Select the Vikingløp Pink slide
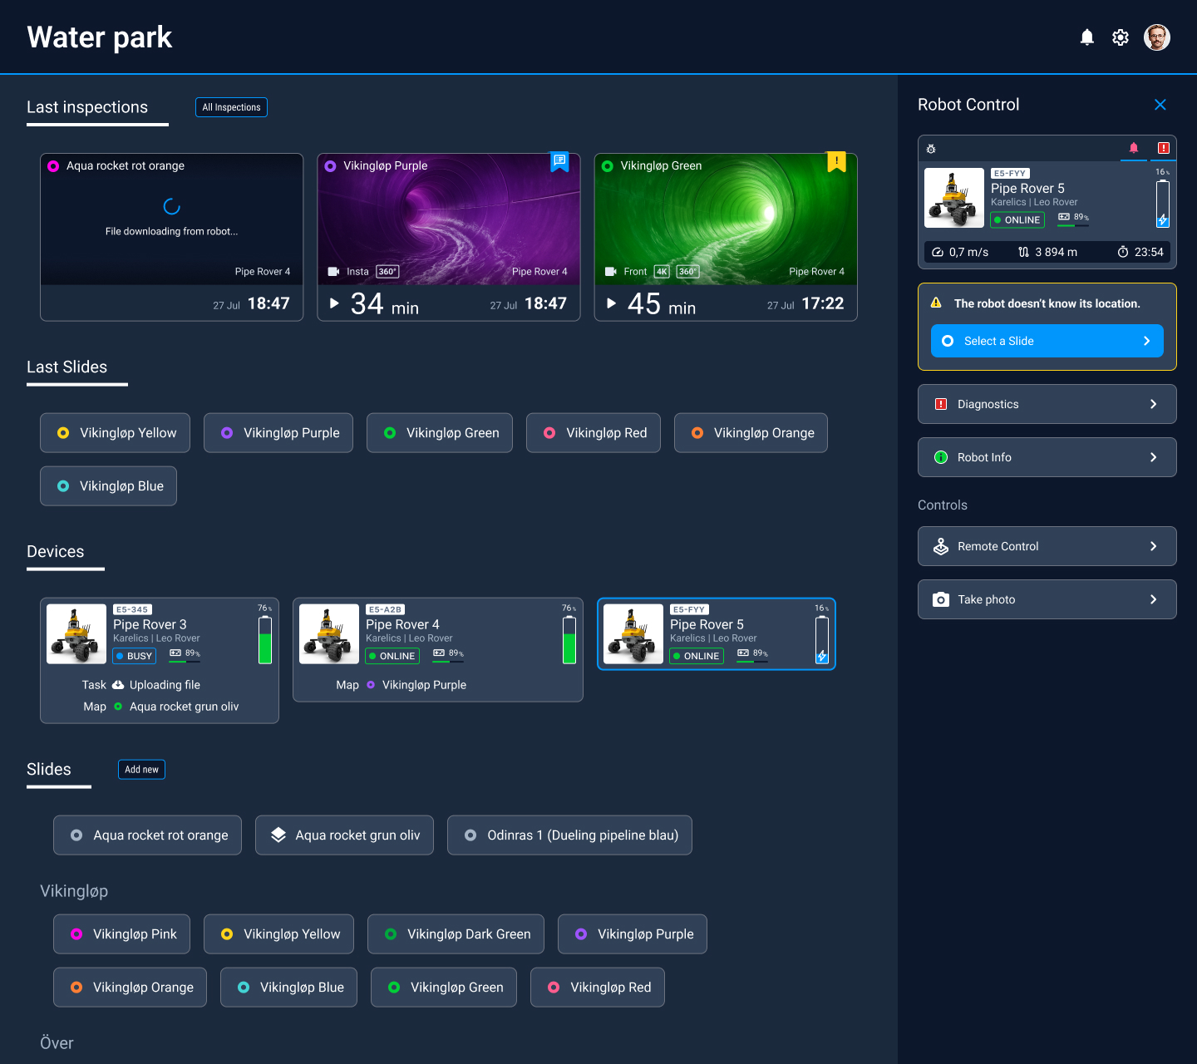The width and height of the screenshot is (1197, 1064). click(121, 934)
